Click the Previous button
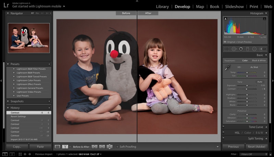 pyautogui.click(x=233, y=147)
